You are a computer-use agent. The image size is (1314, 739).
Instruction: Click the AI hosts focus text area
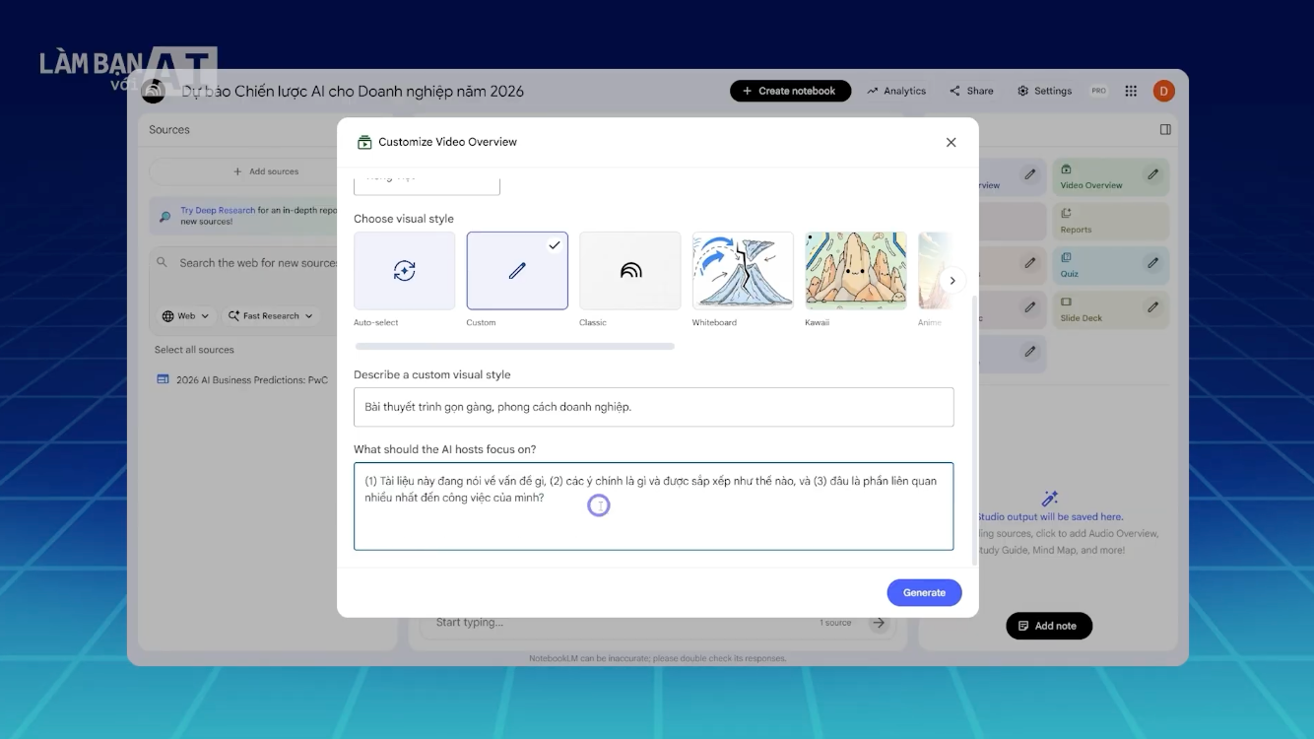tap(653, 505)
